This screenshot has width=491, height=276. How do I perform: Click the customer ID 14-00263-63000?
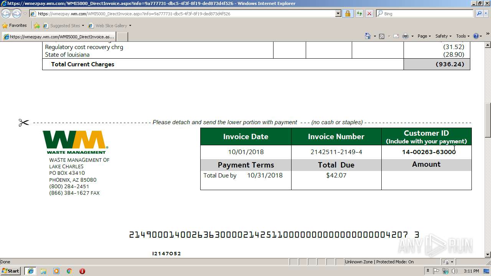pyautogui.click(x=429, y=152)
